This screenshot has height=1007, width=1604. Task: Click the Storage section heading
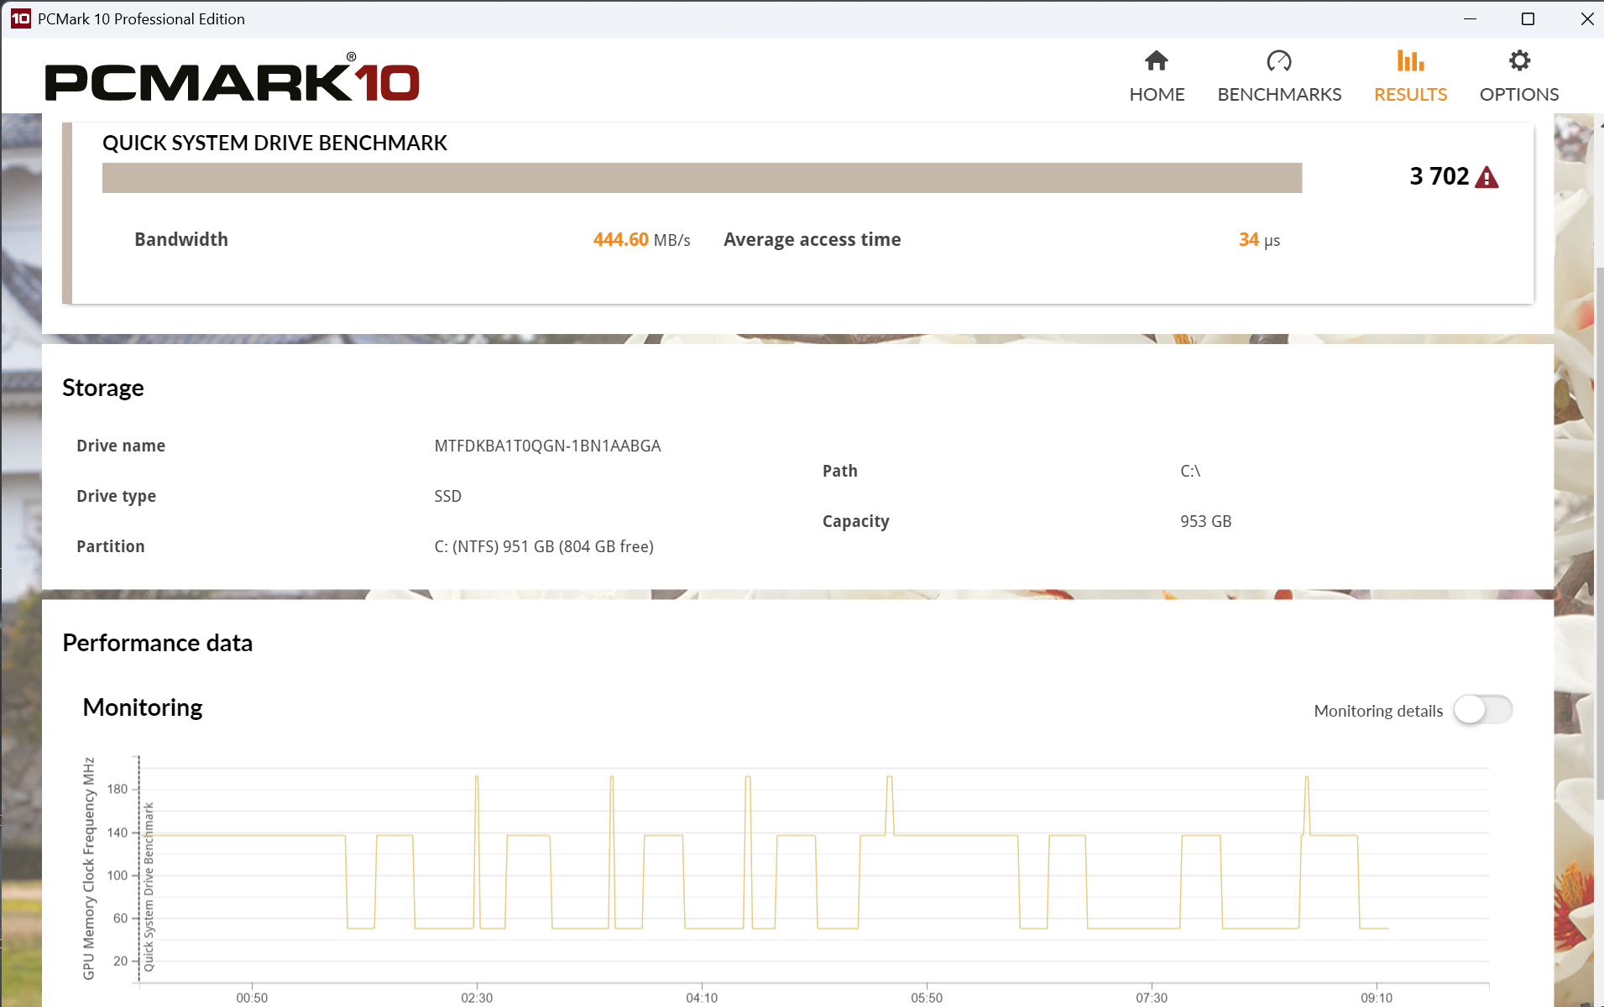click(103, 388)
